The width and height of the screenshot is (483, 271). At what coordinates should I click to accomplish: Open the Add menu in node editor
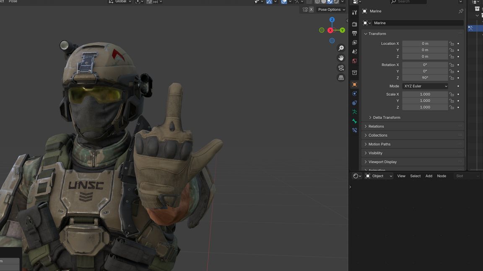click(429, 176)
